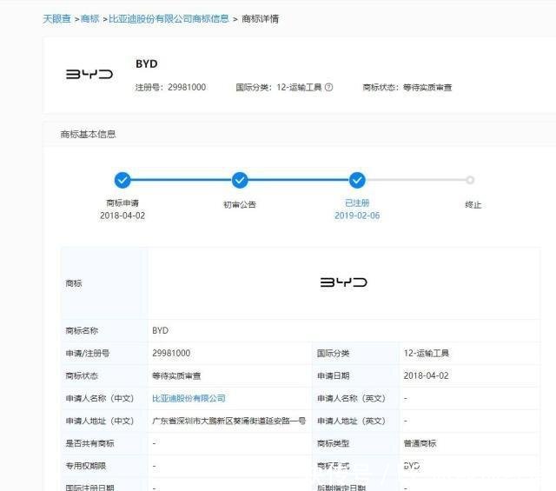Click the 注册号 29981000 text in header
The width and height of the screenshot is (556, 491).
pos(170,87)
